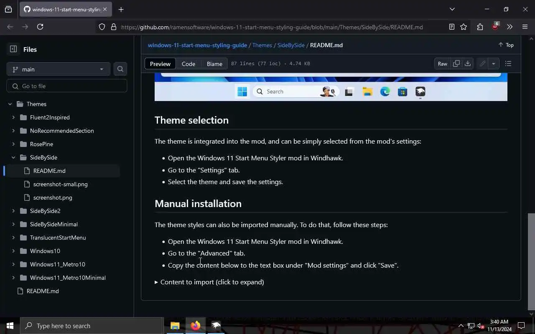535x334 pixels.
Task: Open Windhawk app in the taskbar
Action: [216, 326]
